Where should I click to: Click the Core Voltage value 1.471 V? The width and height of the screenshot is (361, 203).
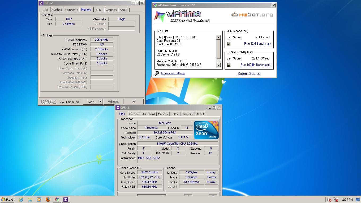click(x=183, y=137)
